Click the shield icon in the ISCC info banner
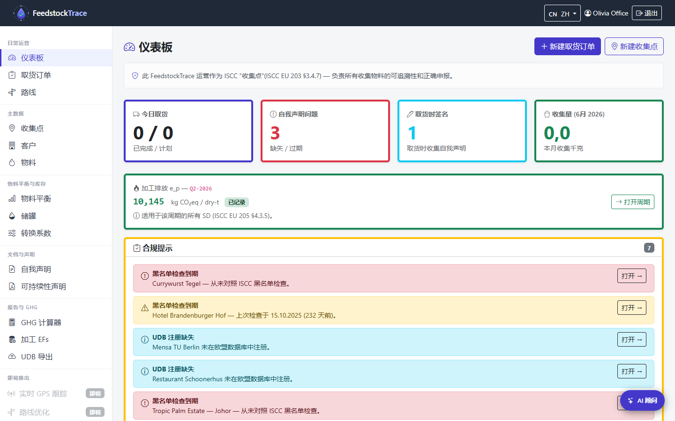This screenshot has height=421, width=675. point(135,76)
